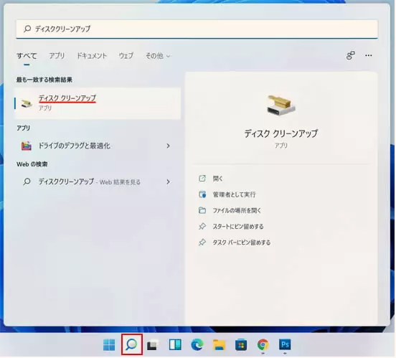Expand the その他 dropdown

click(158, 55)
